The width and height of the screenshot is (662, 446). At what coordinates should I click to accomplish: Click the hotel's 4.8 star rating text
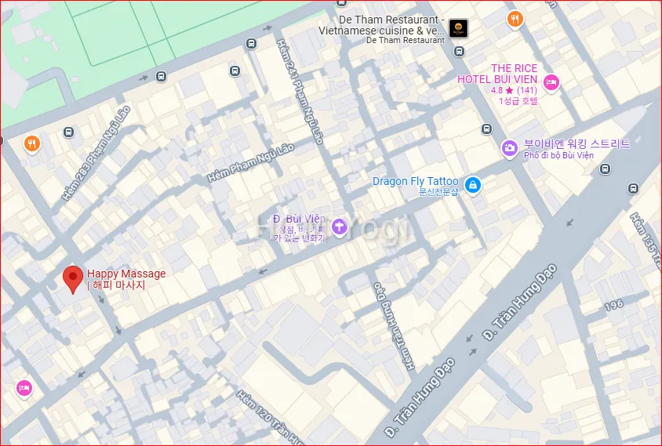point(514,90)
